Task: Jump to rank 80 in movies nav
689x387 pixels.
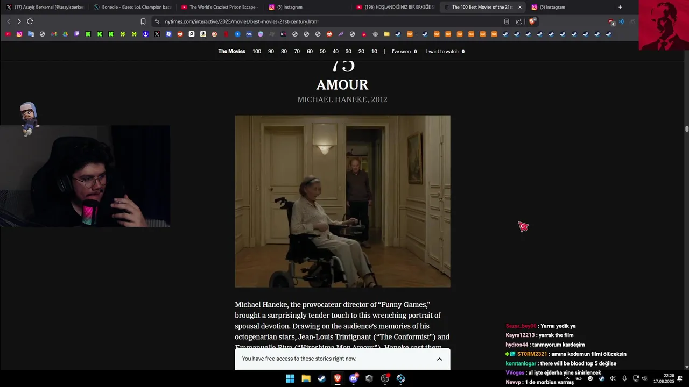Action: (x=284, y=52)
